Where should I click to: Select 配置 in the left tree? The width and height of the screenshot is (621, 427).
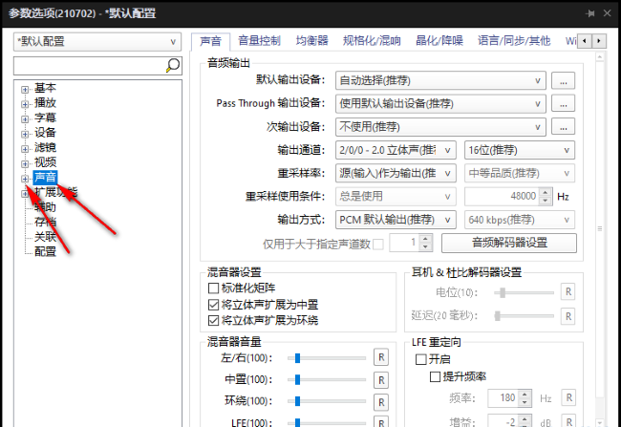[45, 251]
